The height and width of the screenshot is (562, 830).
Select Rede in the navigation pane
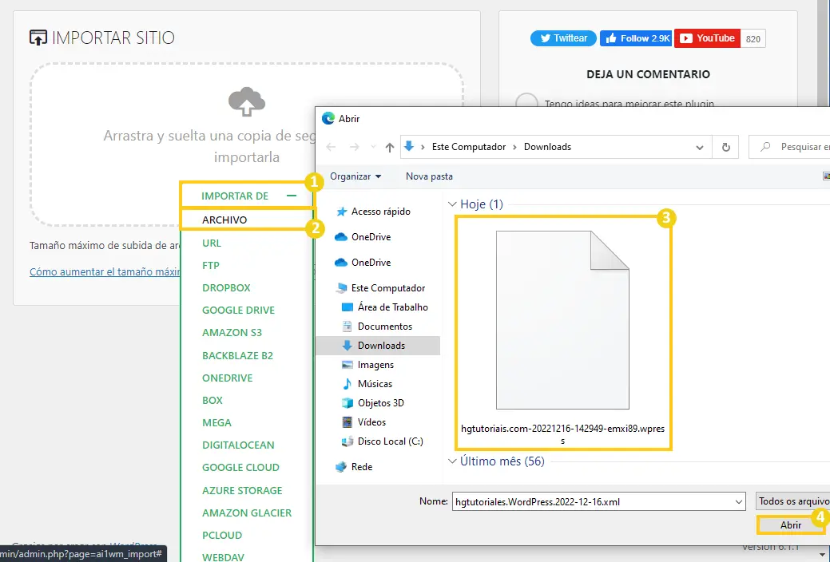354,467
